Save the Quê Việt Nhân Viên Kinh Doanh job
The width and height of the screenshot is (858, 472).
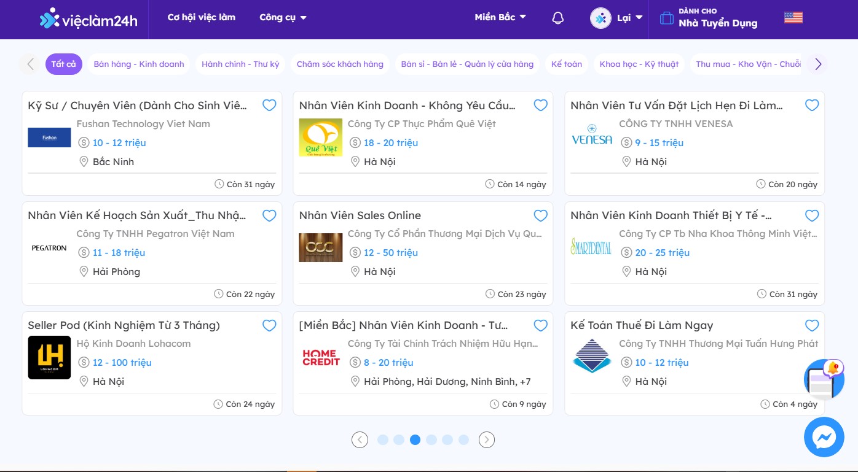click(x=540, y=106)
